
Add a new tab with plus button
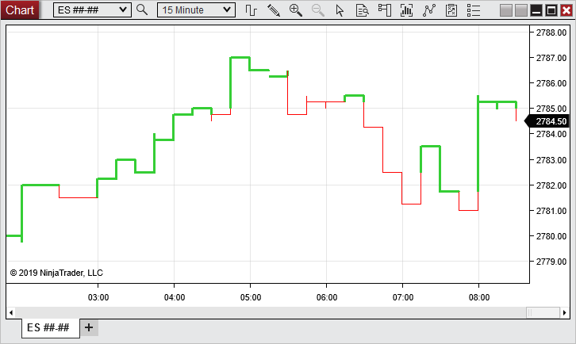(89, 327)
